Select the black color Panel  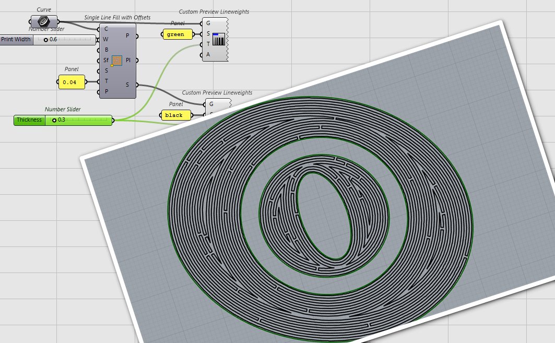pos(175,115)
